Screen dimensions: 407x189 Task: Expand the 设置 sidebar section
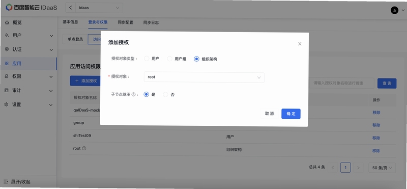[51, 105]
